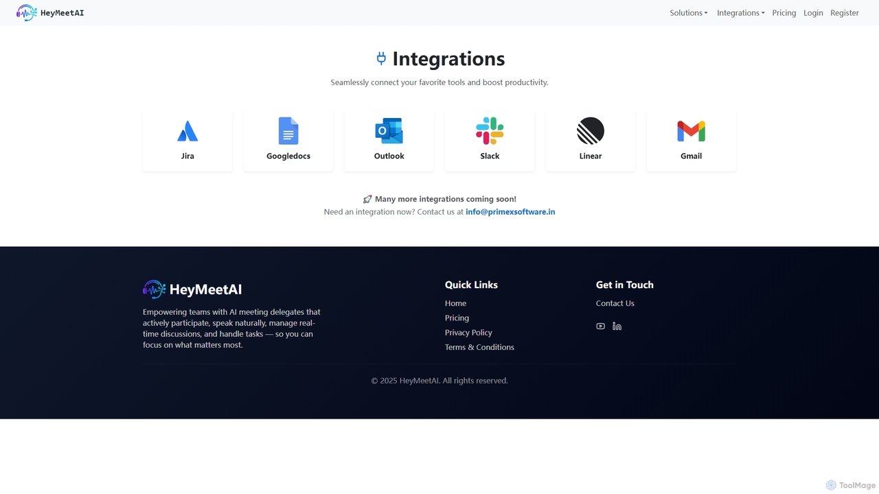
Task: Click the HeyMeetAI logo in header
Action: 27,12
